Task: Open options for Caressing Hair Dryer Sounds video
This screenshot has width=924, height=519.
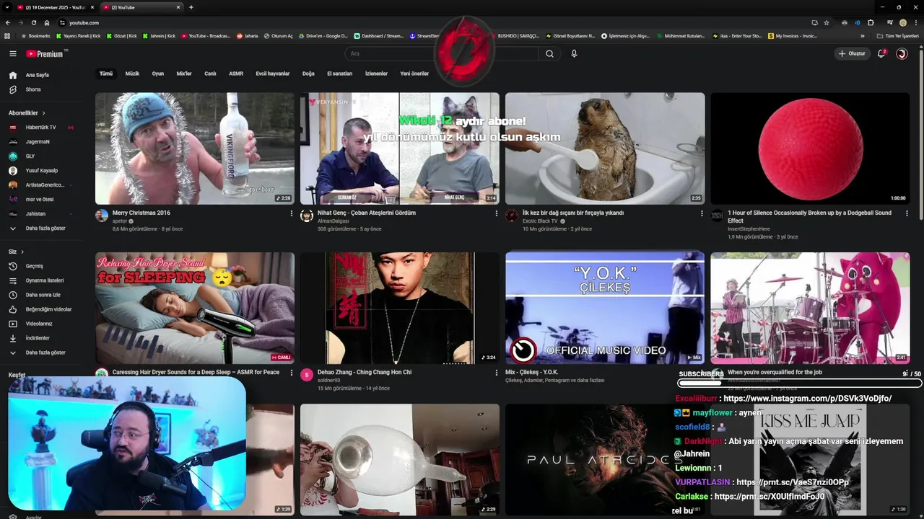Action: tap(291, 373)
